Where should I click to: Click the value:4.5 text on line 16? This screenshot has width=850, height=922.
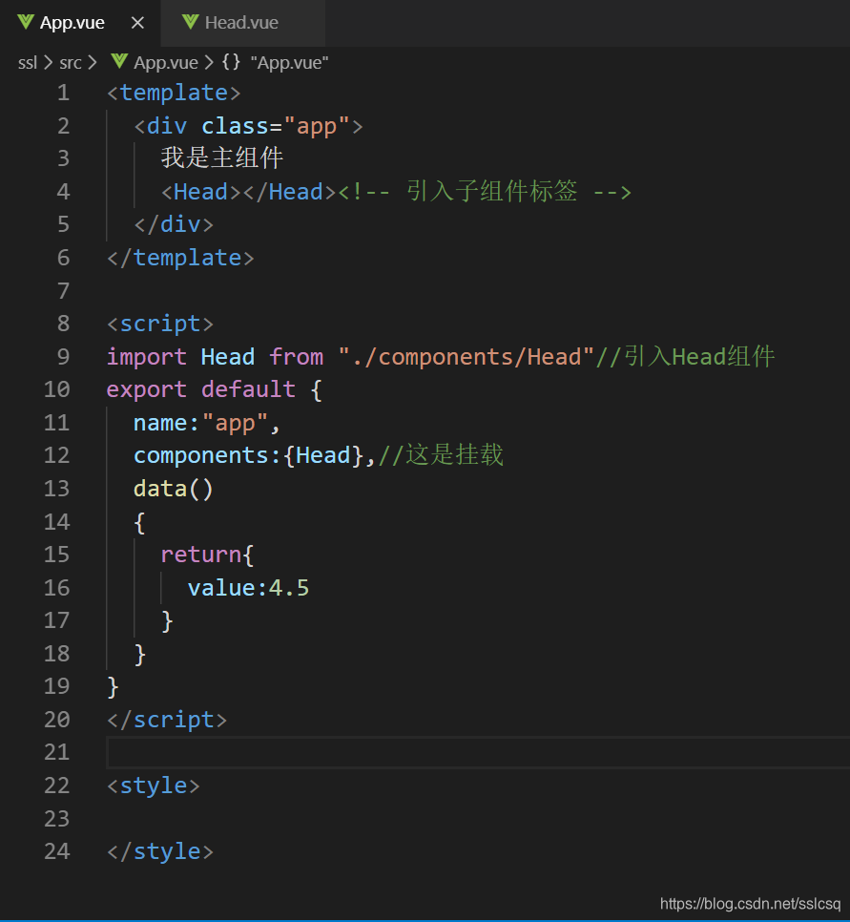click(248, 587)
